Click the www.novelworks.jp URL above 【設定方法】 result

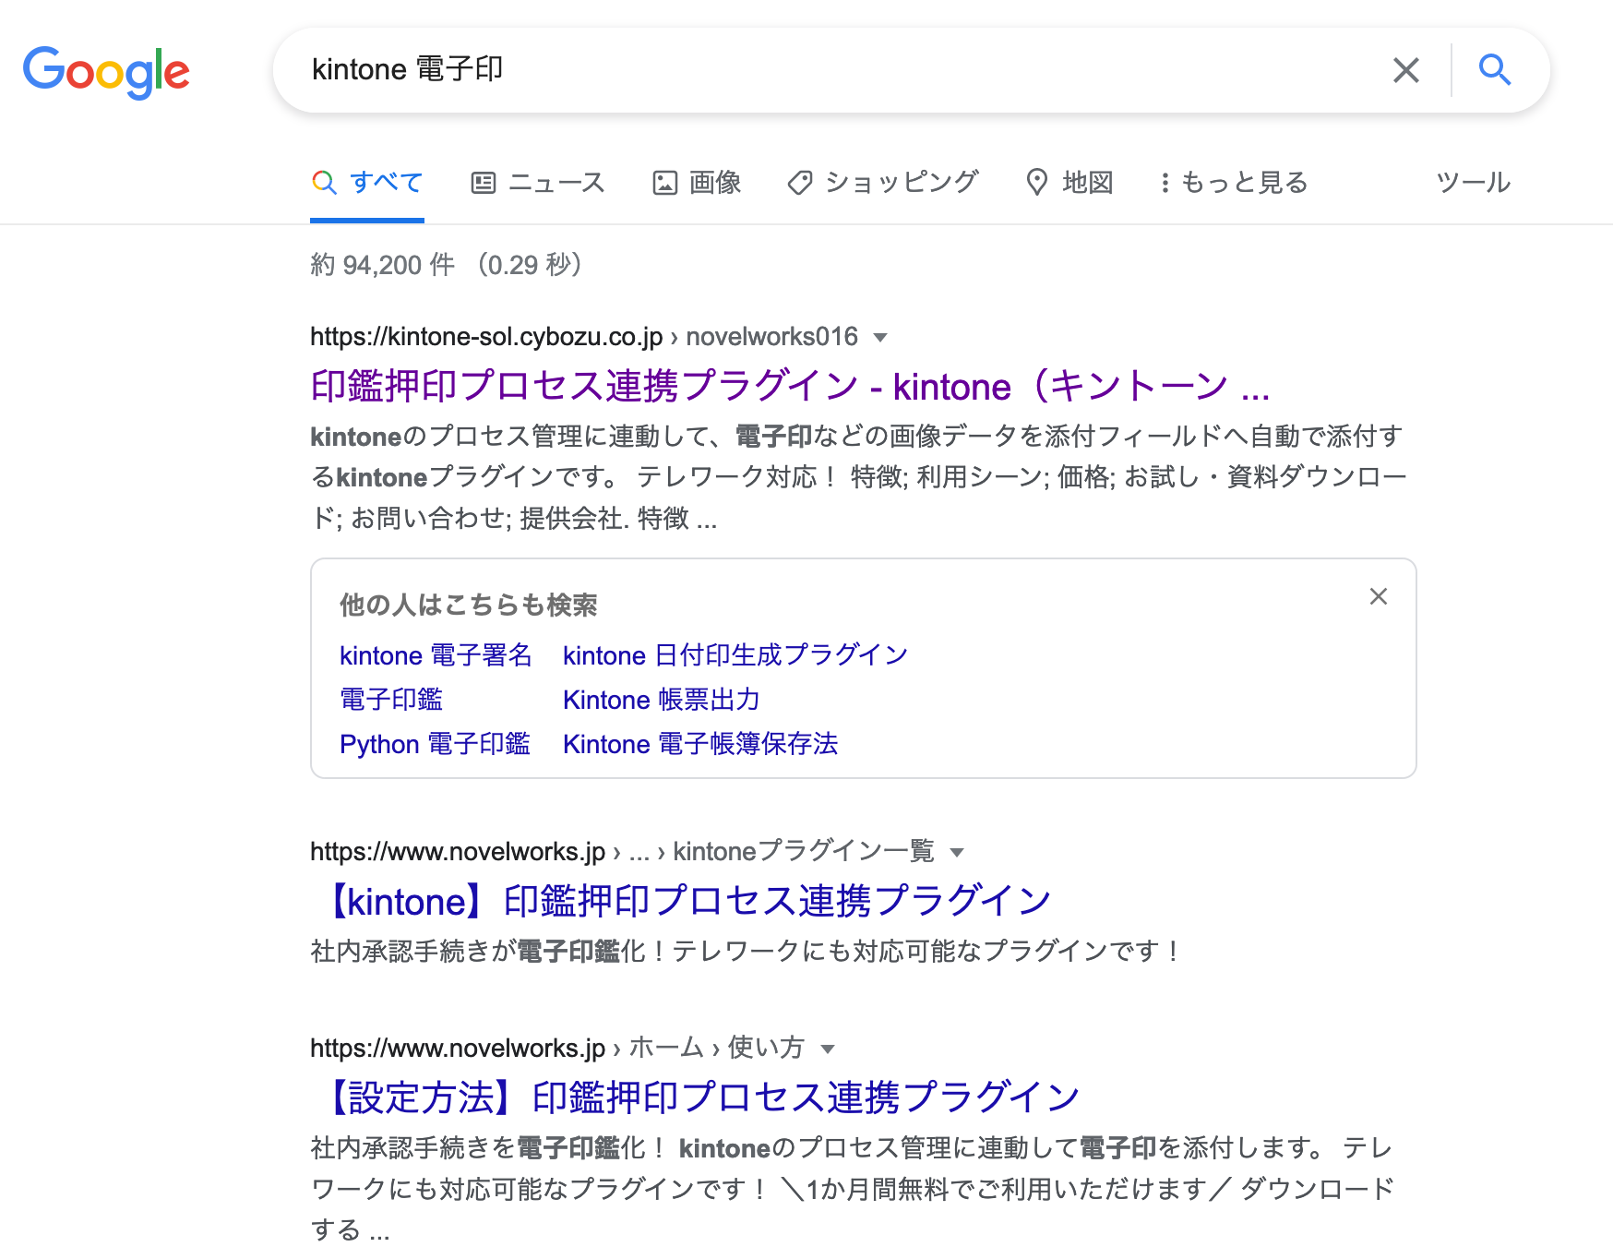point(458,1049)
